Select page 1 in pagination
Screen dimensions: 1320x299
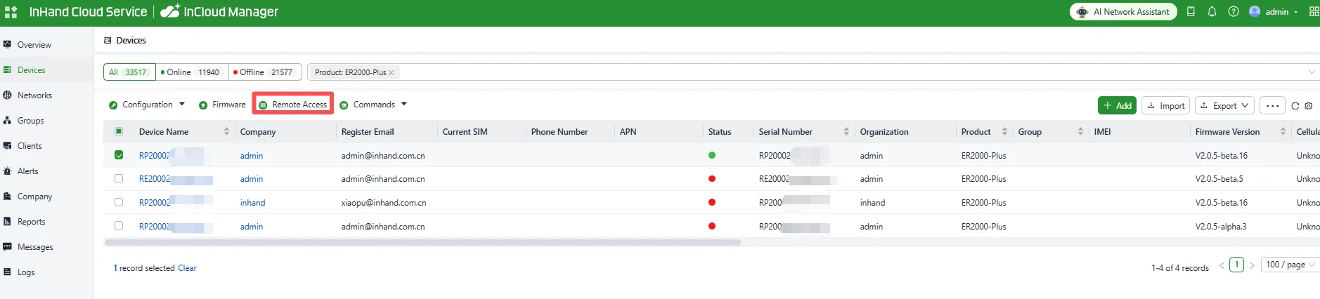[x=1236, y=265]
